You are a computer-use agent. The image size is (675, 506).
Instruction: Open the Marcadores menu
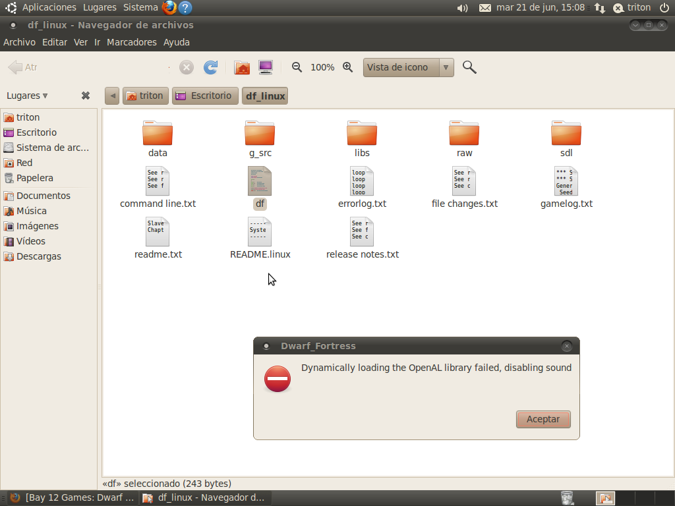132,42
